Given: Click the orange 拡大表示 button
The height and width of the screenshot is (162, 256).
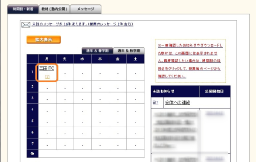Looking at the screenshot, I should [x=44, y=40].
